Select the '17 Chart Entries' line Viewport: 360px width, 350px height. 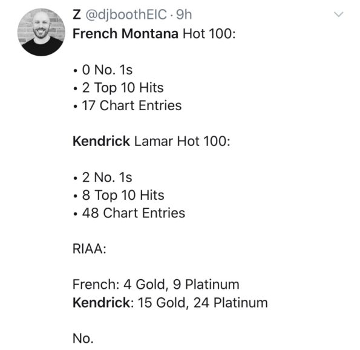(128, 105)
